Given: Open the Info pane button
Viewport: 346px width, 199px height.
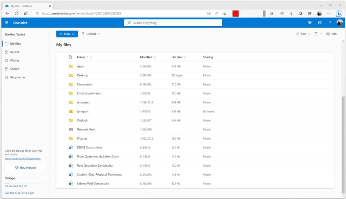Looking at the screenshot, I should [331, 34].
